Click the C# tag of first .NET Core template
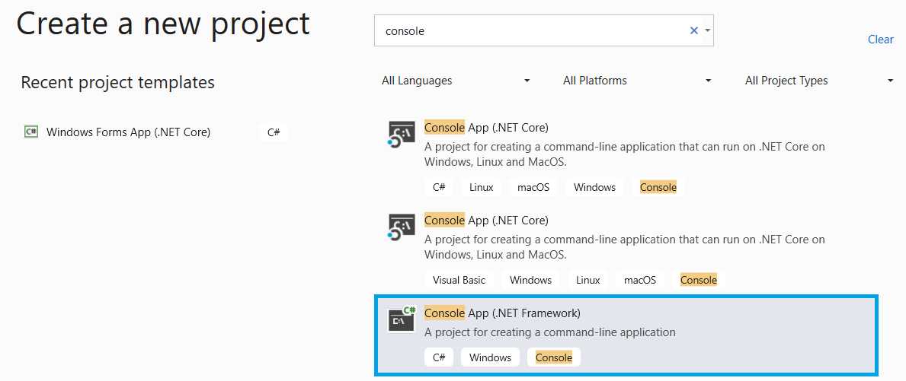This screenshot has width=906, height=381. coord(439,187)
